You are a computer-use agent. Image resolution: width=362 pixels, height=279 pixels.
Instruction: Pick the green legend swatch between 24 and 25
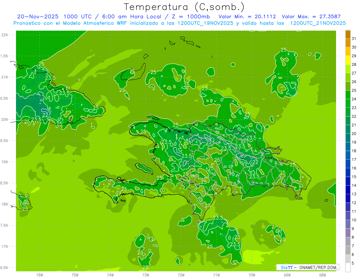point(348,95)
